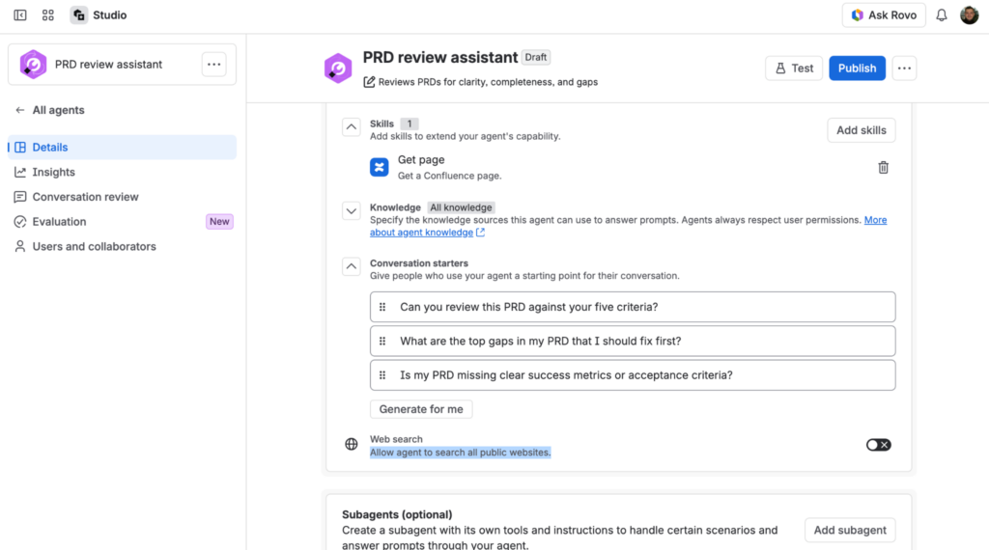This screenshot has width=989, height=550.
Task: Click Generate for me button
Action: click(x=421, y=409)
